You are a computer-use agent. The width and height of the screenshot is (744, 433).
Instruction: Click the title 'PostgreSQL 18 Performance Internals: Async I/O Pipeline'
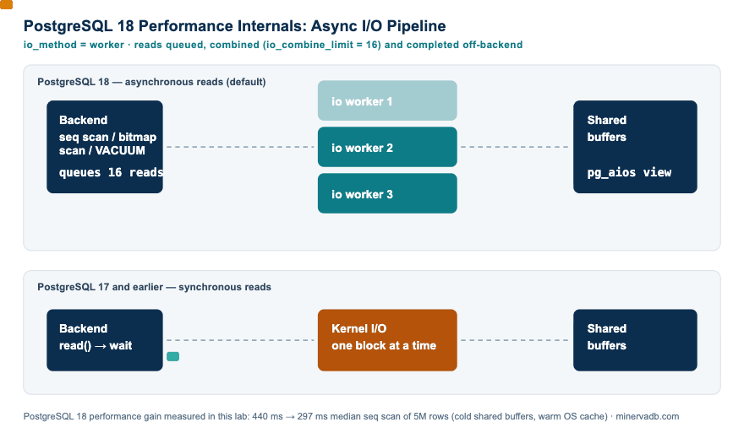[235, 25]
